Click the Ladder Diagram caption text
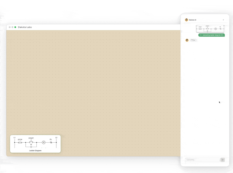Viewport: 233px width, 173px height. 35,151
